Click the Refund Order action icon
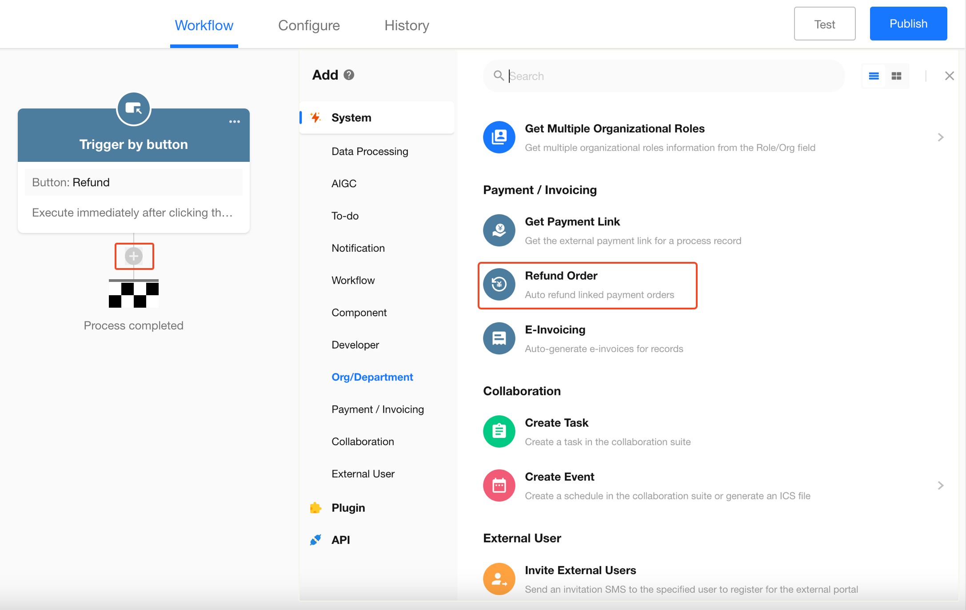 tap(499, 285)
